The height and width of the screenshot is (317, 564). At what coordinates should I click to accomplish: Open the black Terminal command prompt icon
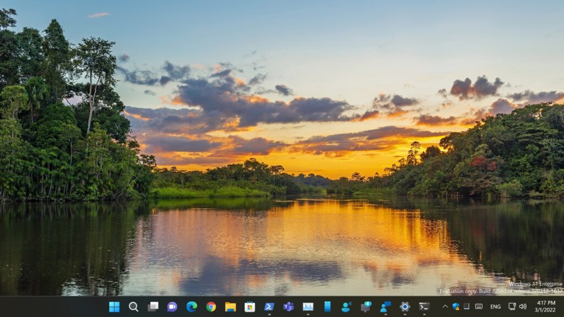424,307
